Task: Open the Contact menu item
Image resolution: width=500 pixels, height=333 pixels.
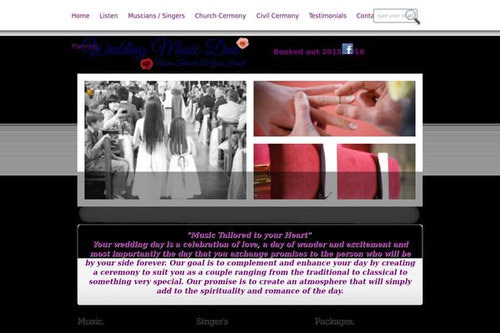Action: click(x=365, y=16)
